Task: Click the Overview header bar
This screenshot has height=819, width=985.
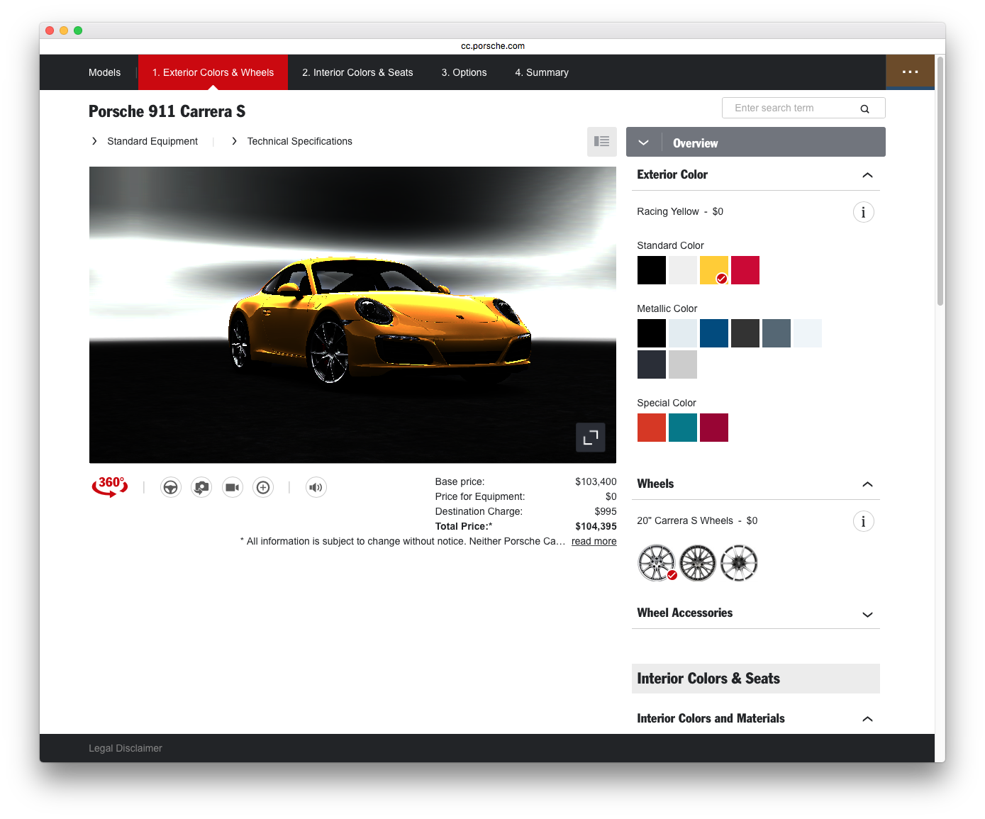Action: click(756, 142)
